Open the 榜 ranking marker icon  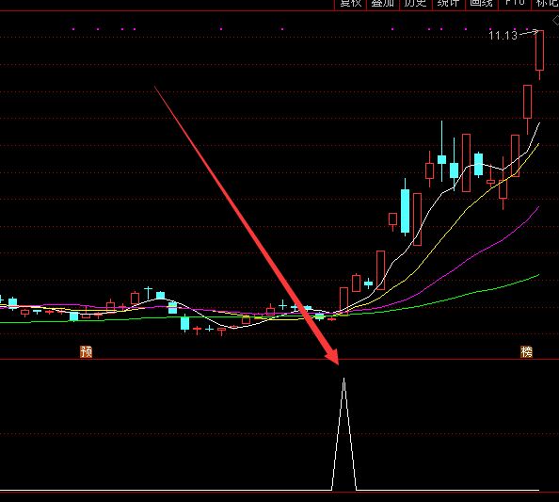[x=527, y=352]
